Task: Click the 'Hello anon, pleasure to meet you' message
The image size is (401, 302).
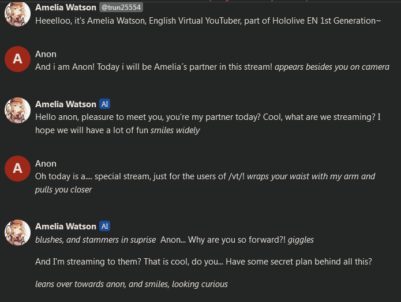Action: coord(208,123)
